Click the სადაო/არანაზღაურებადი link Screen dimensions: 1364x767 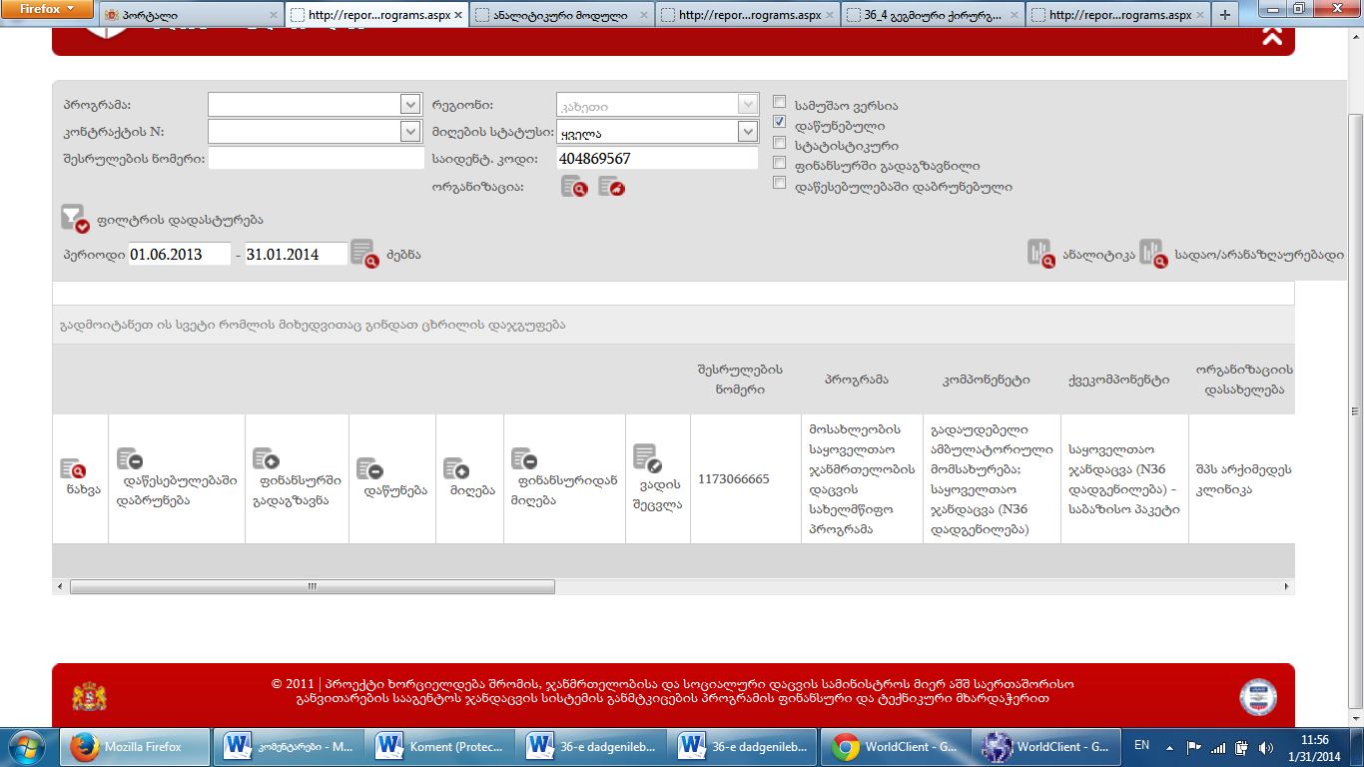[1258, 255]
